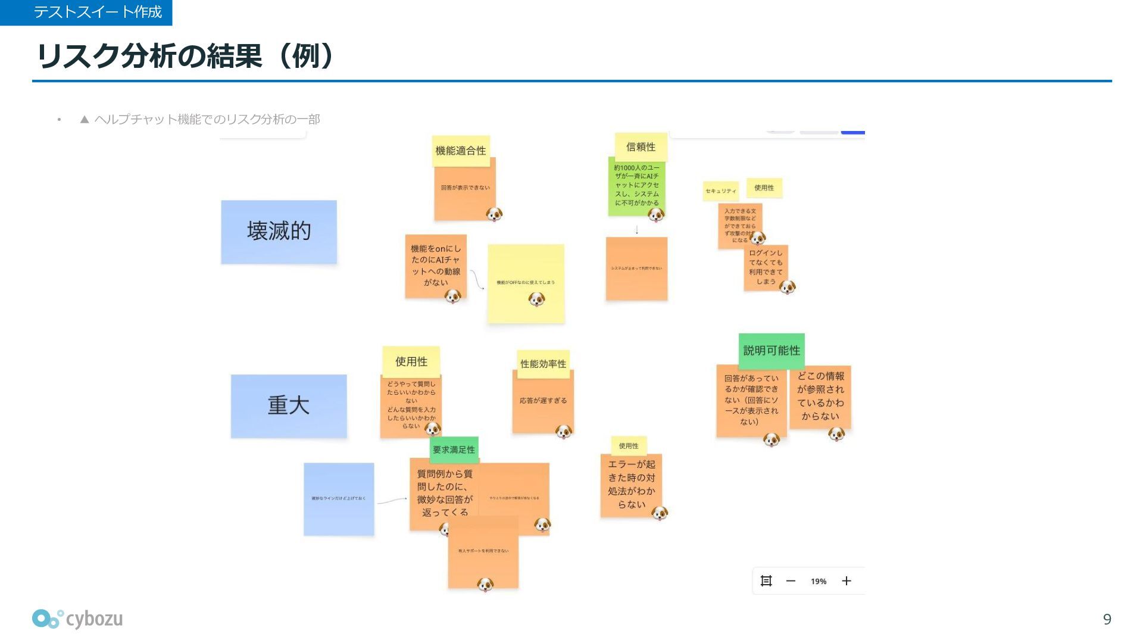The width and height of the screenshot is (1143, 643).
Task: Select the 性能効率性 yellow category tag
Action: [543, 363]
